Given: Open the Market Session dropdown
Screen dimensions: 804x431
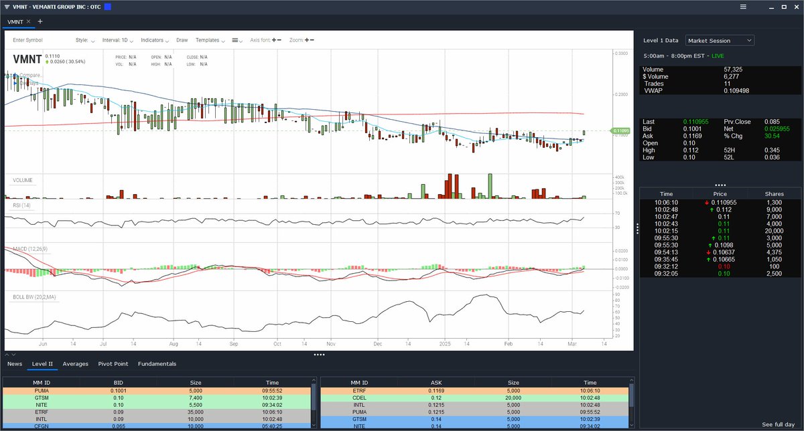Looking at the screenshot, I should 720,40.
